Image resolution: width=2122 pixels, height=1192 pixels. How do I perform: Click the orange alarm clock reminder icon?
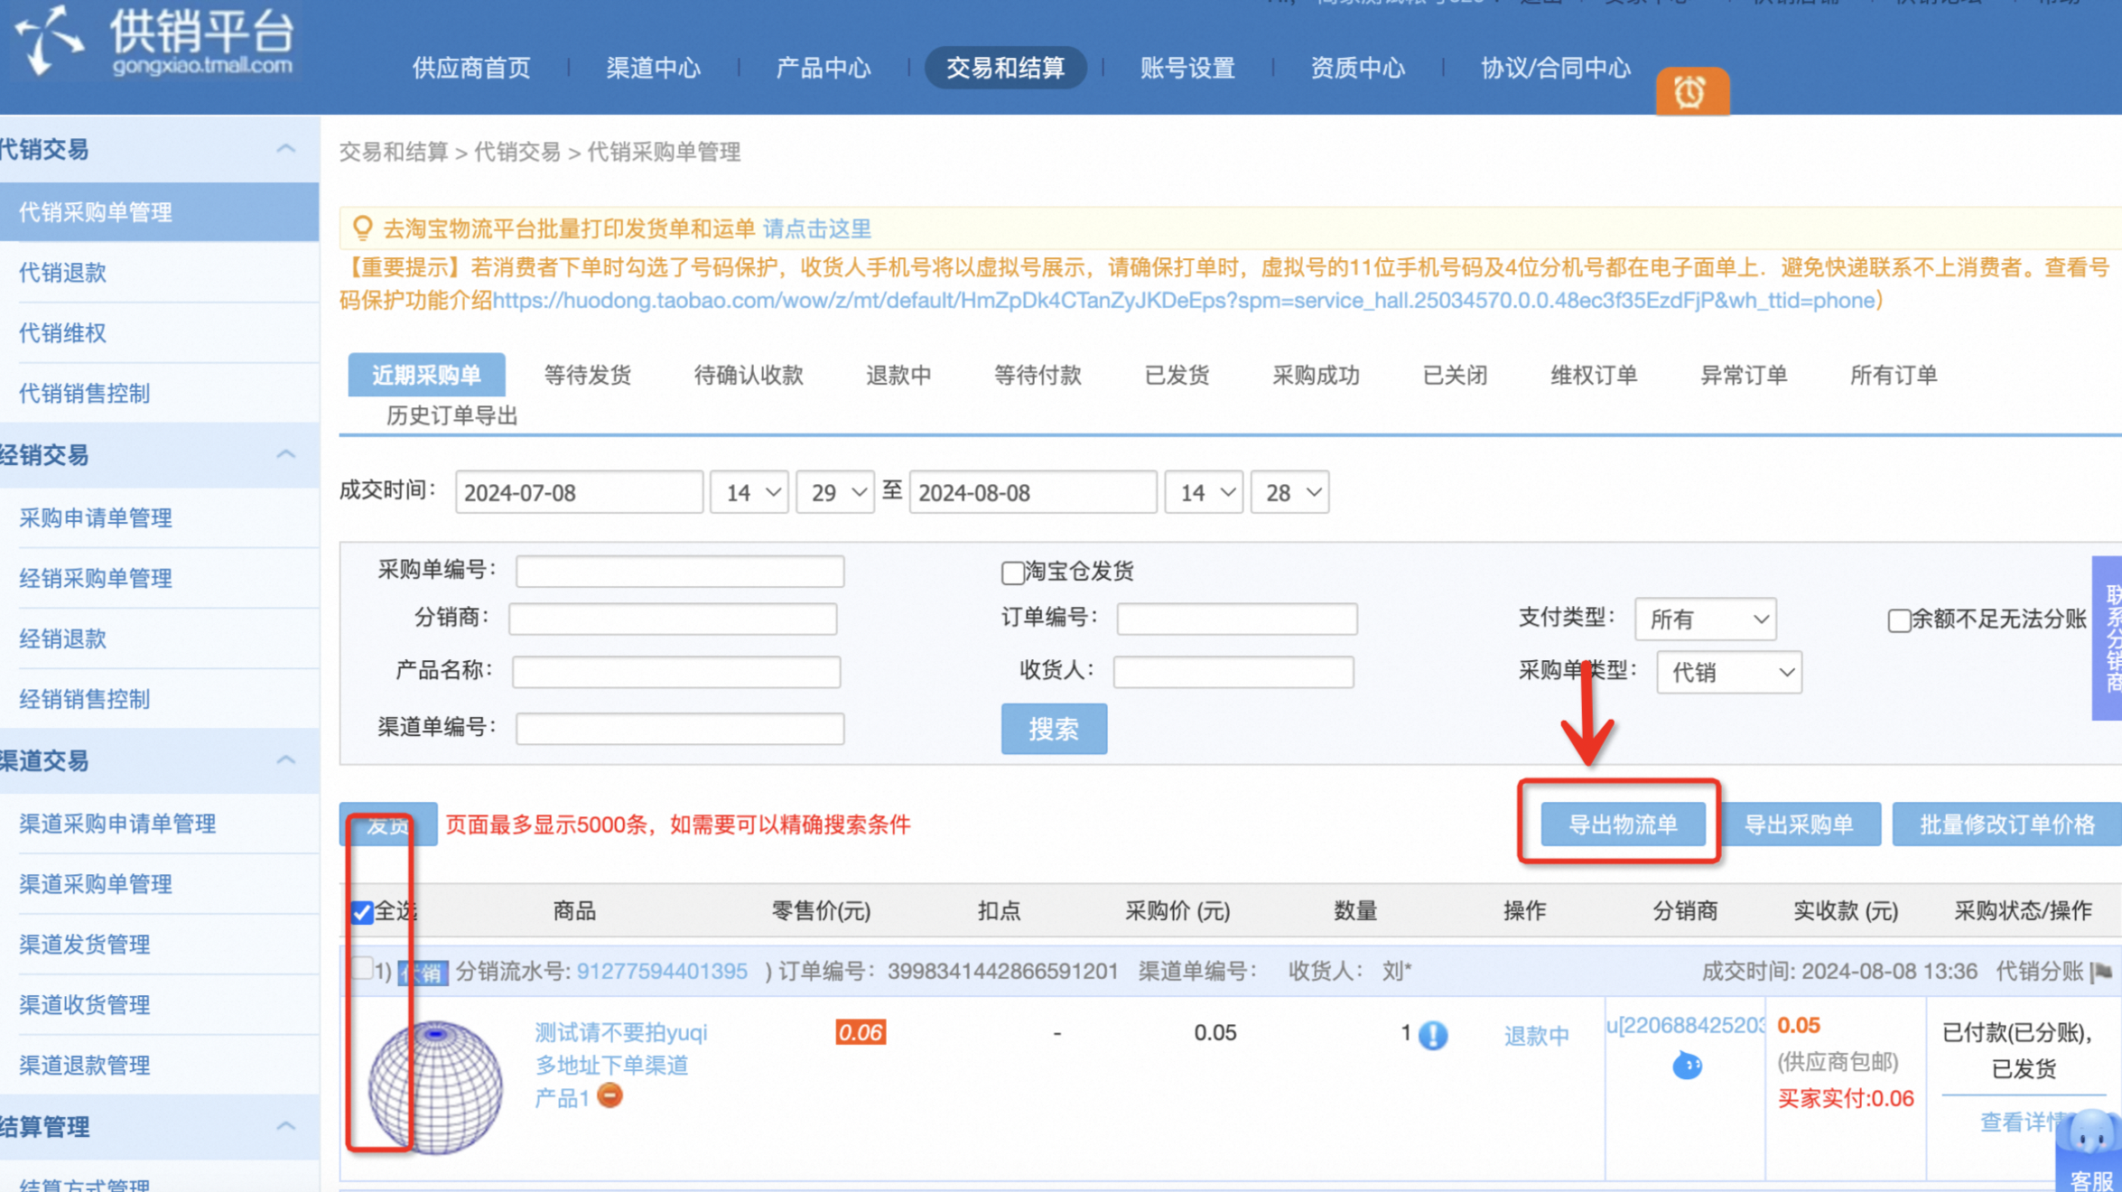pyautogui.click(x=1691, y=91)
